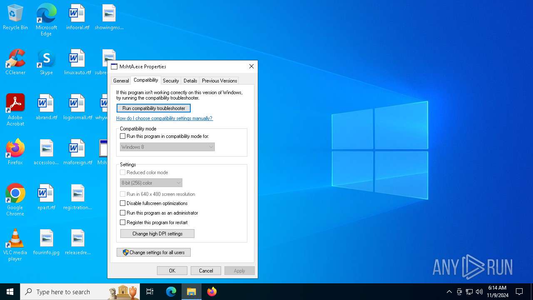The width and height of the screenshot is (533, 300).
Task: Go to the Details tab
Action: click(x=190, y=81)
